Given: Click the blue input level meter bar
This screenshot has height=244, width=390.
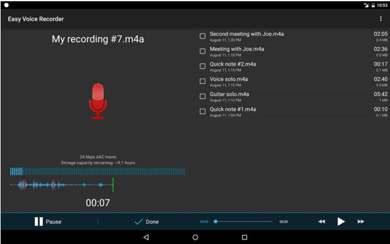Looking at the screenshot, I should click(x=97, y=172).
